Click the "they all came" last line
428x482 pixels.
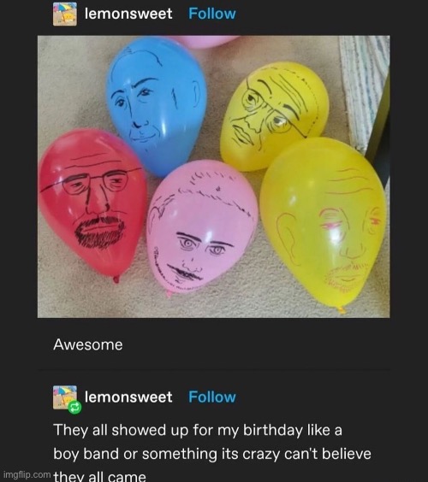click(99, 476)
